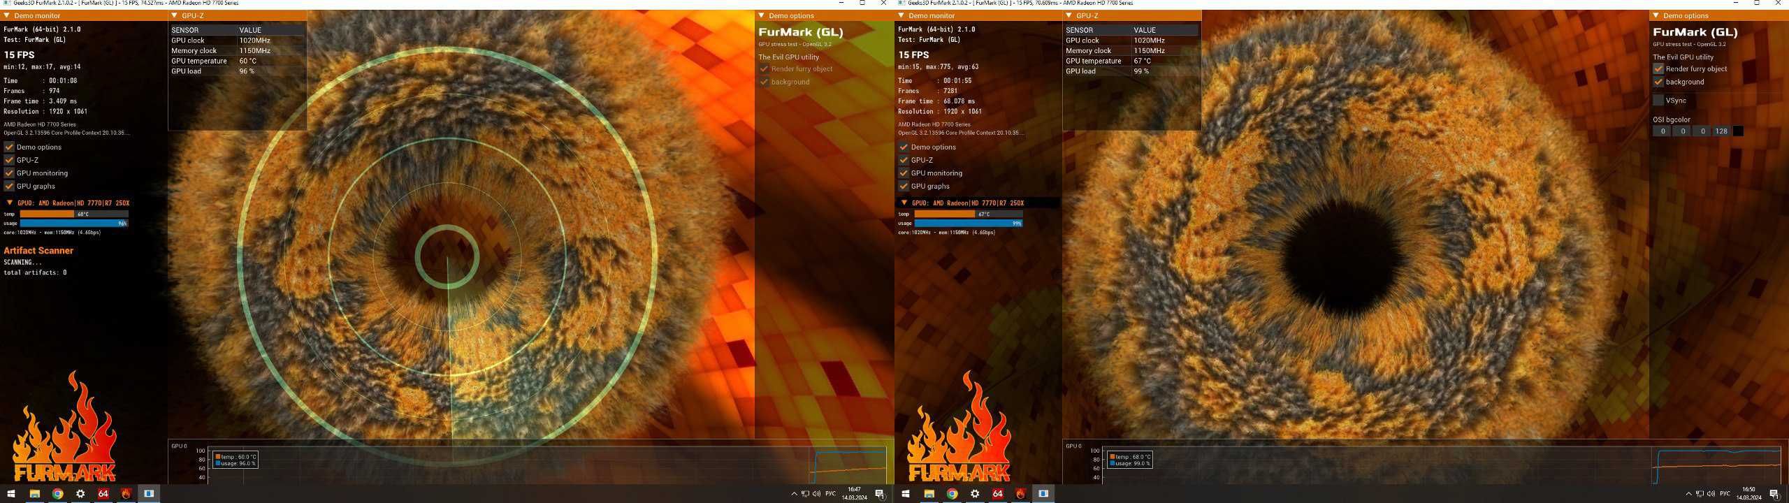Open the 16:50 clock in the right taskbar
Image resolution: width=1789 pixels, height=503 pixels.
click(1748, 494)
